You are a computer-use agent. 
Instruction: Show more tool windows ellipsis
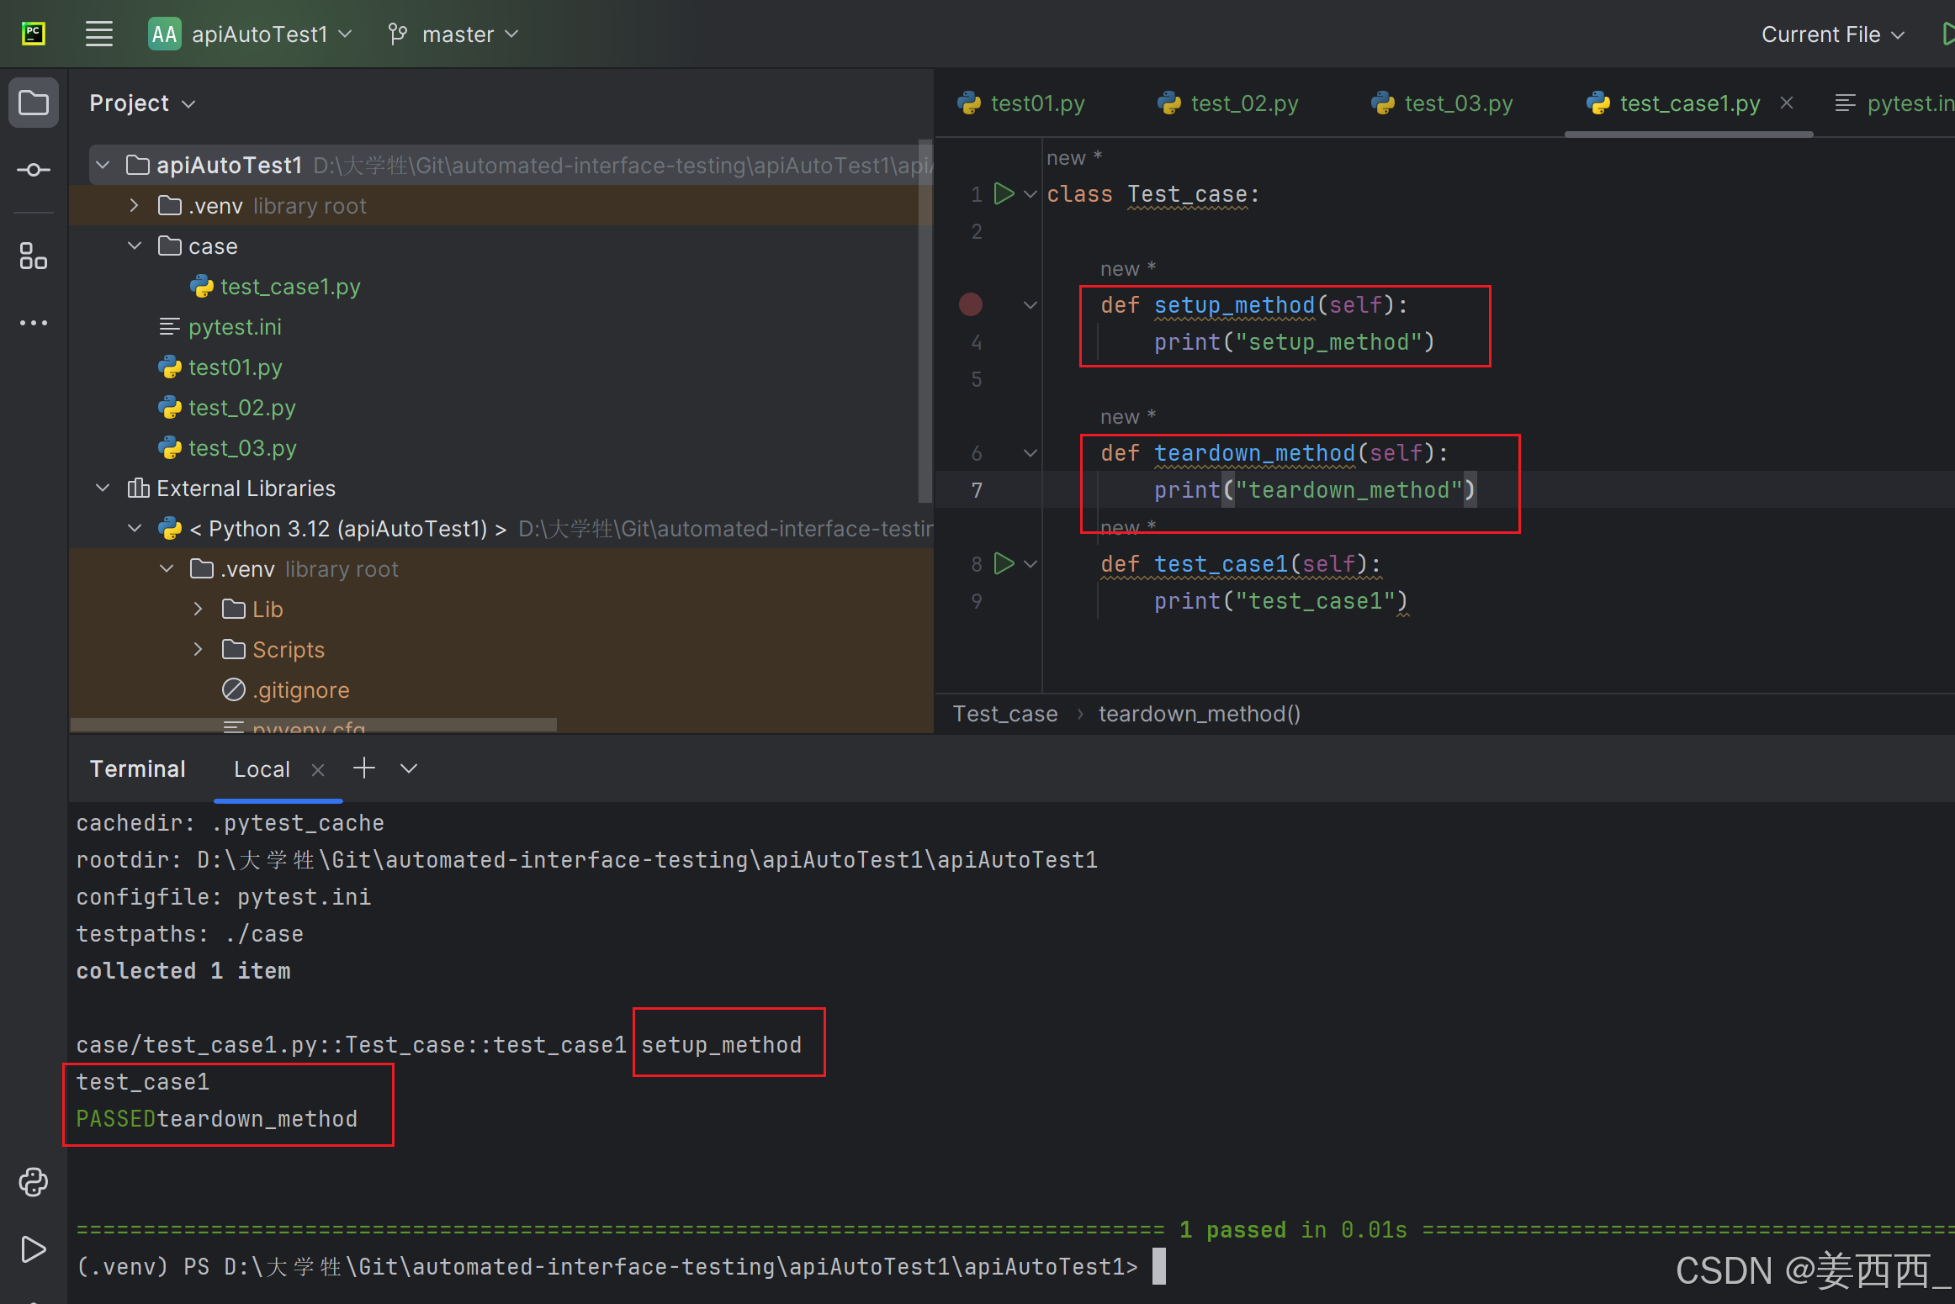coord(34,323)
